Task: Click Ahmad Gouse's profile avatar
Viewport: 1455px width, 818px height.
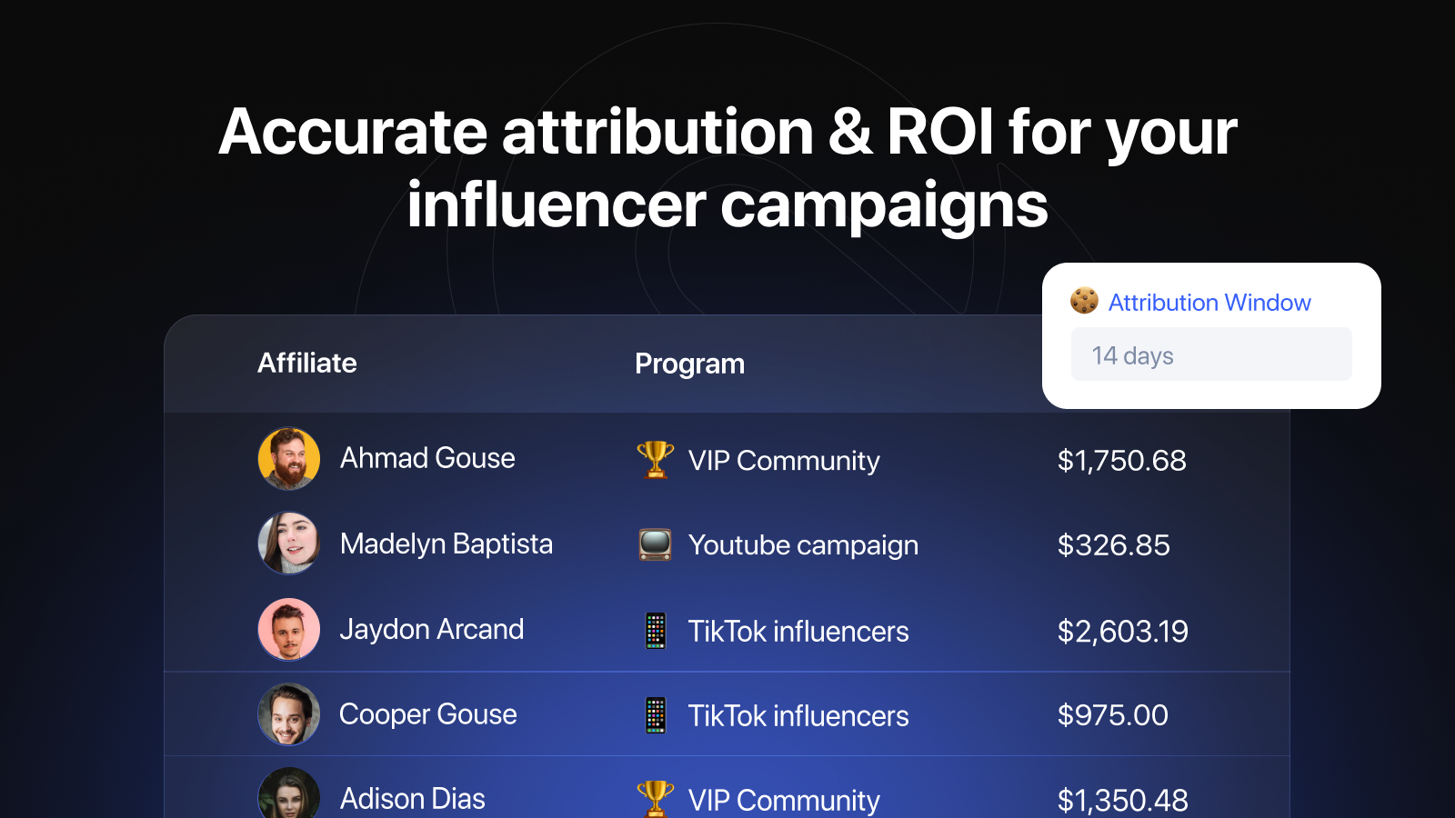Action: (288, 459)
